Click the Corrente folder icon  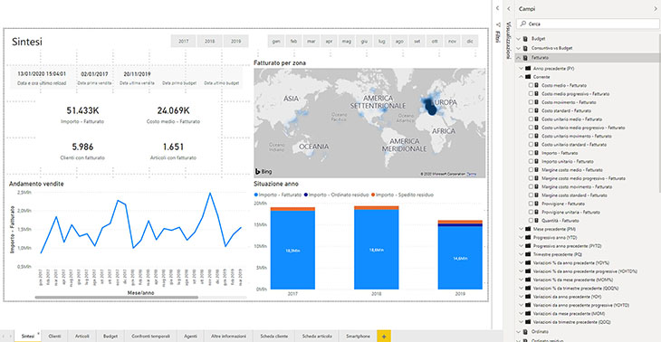(x=527, y=77)
